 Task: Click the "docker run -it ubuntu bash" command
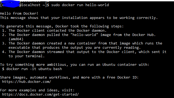click(x=34, y=69)
